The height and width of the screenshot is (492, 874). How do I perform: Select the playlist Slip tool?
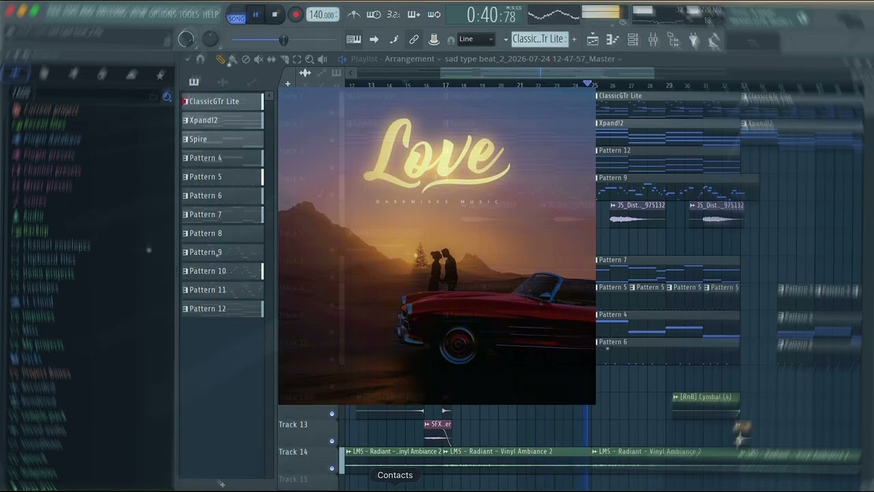click(x=271, y=59)
